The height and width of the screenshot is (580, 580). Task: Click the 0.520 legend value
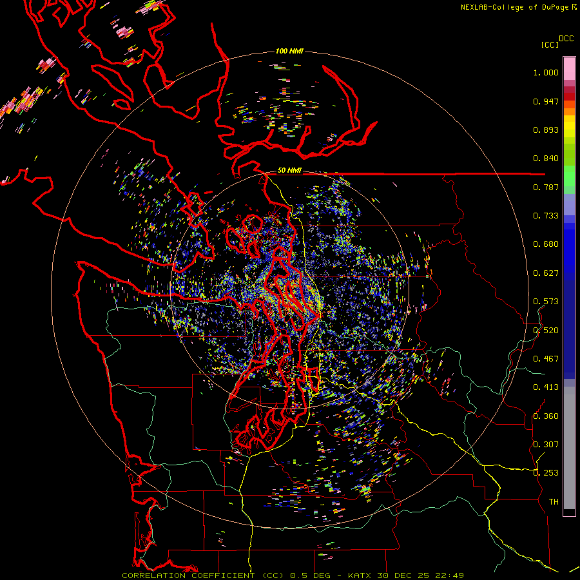pos(546,331)
